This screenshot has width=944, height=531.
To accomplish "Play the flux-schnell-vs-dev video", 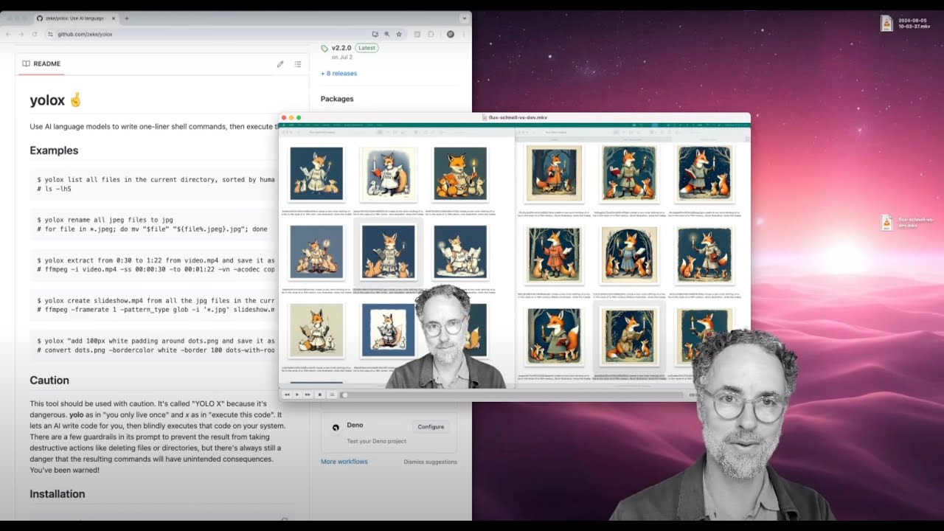I will (x=297, y=395).
